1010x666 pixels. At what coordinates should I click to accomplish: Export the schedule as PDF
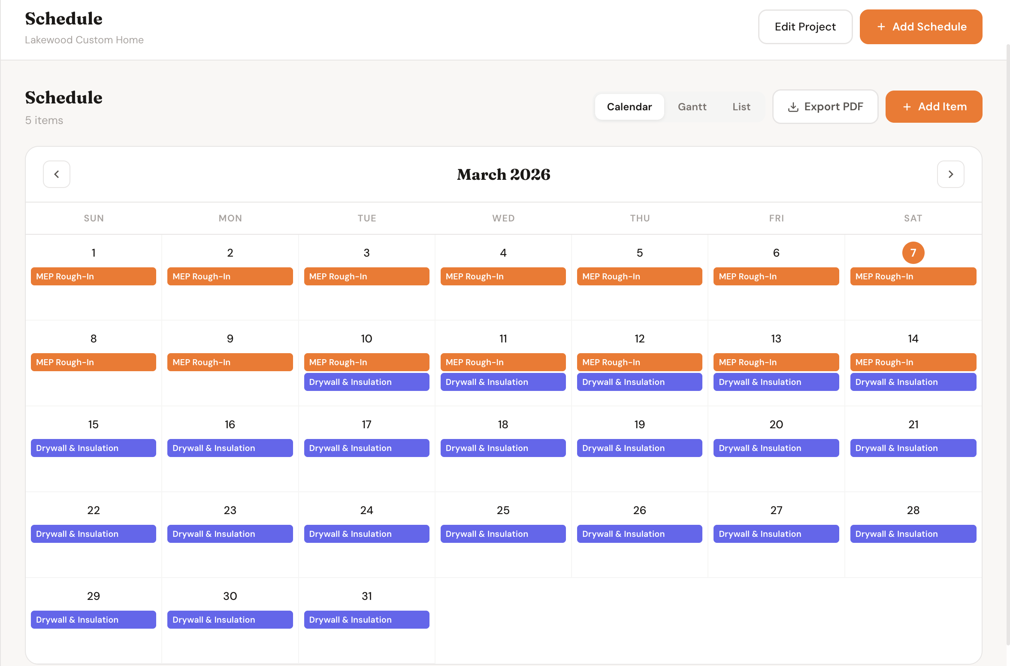pyautogui.click(x=825, y=106)
